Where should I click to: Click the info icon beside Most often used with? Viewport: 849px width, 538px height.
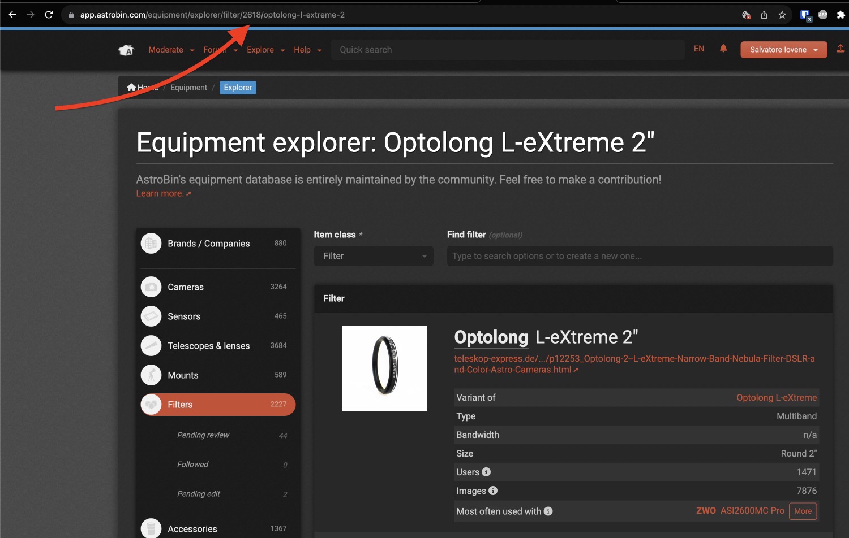(x=548, y=511)
